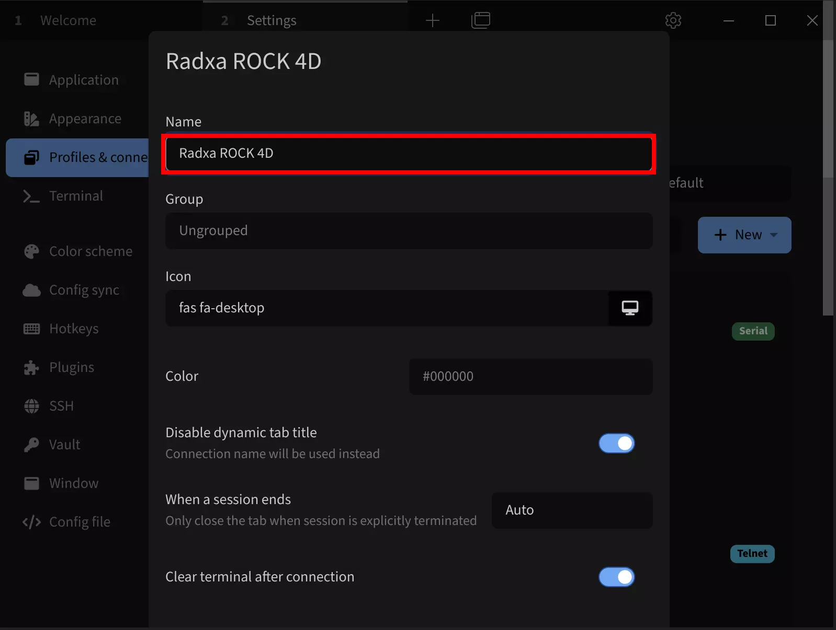This screenshot has height=630, width=836.
Task: Toggle Disable dynamic tab title switch
Action: [x=616, y=443]
